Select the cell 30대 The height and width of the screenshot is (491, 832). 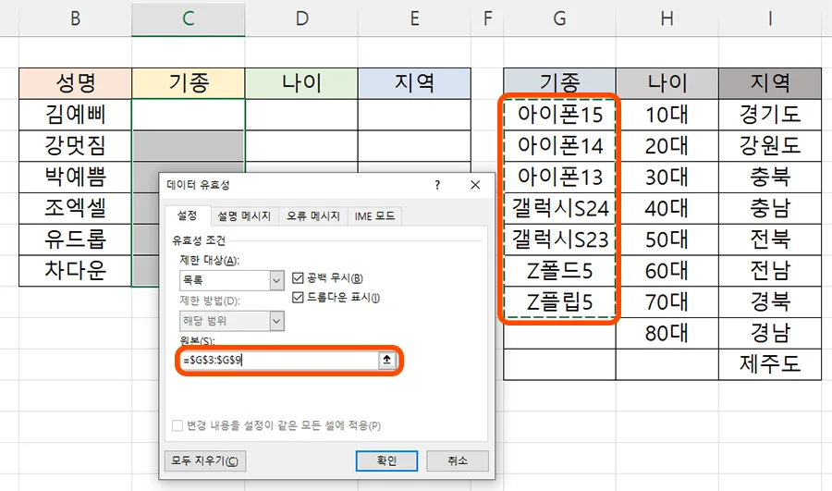[x=667, y=178]
